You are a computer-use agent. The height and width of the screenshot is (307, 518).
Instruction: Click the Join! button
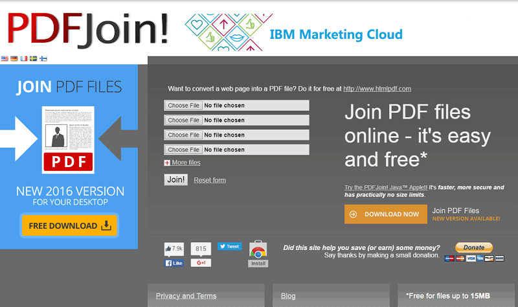pyautogui.click(x=175, y=179)
